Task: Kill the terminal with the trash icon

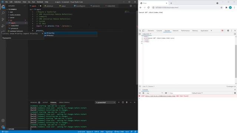Action: [127, 102]
